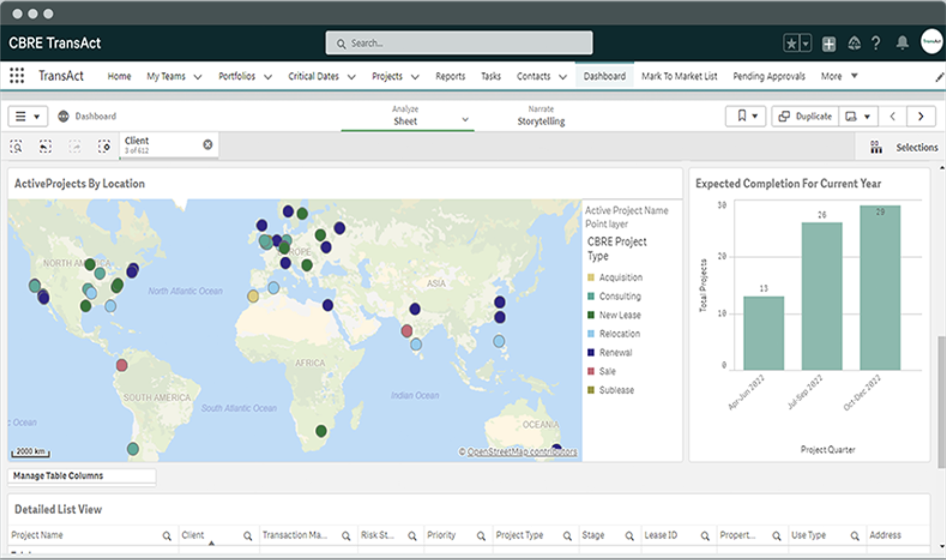This screenshot has width=946, height=560.
Task: Expand the Portfolios chevron
Action: click(x=268, y=77)
